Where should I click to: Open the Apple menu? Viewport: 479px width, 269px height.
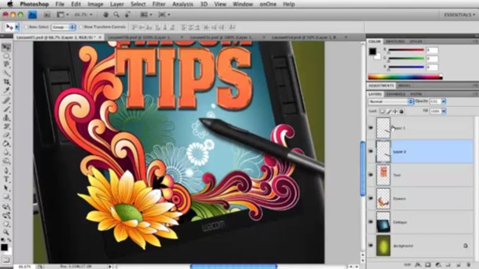[x=10, y=4]
